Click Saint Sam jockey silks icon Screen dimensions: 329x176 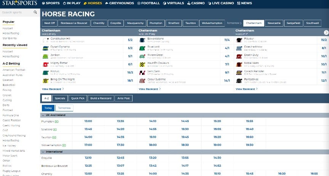(142, 73)
